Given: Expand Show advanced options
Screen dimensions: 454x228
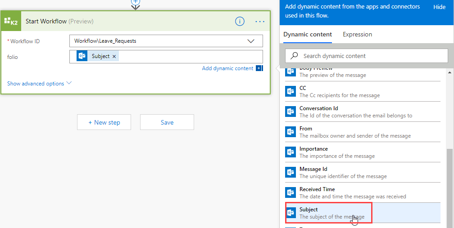Looking at the screenshot, I should click(x=40, y=83).
